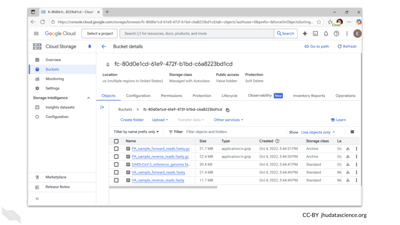Copy bucket name using copy icon

[227, 110]
